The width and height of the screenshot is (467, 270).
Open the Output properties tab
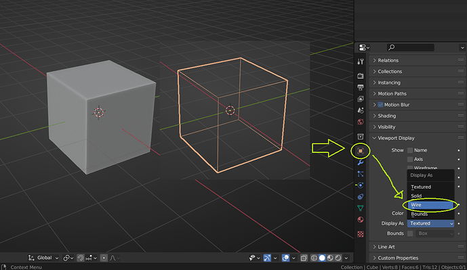[x=361, y=87]
